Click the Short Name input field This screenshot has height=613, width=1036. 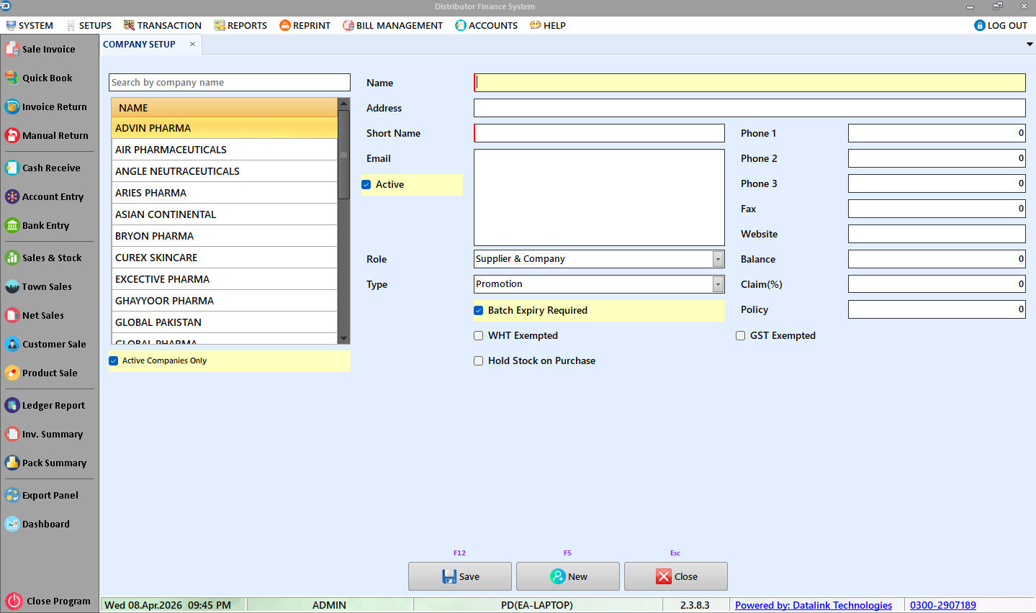[599, 133]
